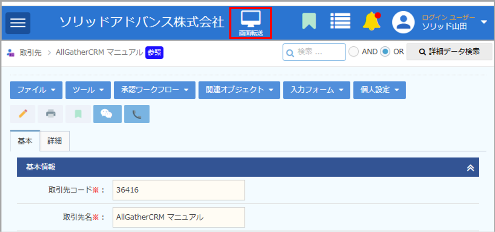This screenshot has height=232, width=495.
Task: Click the pencil edit icon
Action: click(x=23, y=114)
